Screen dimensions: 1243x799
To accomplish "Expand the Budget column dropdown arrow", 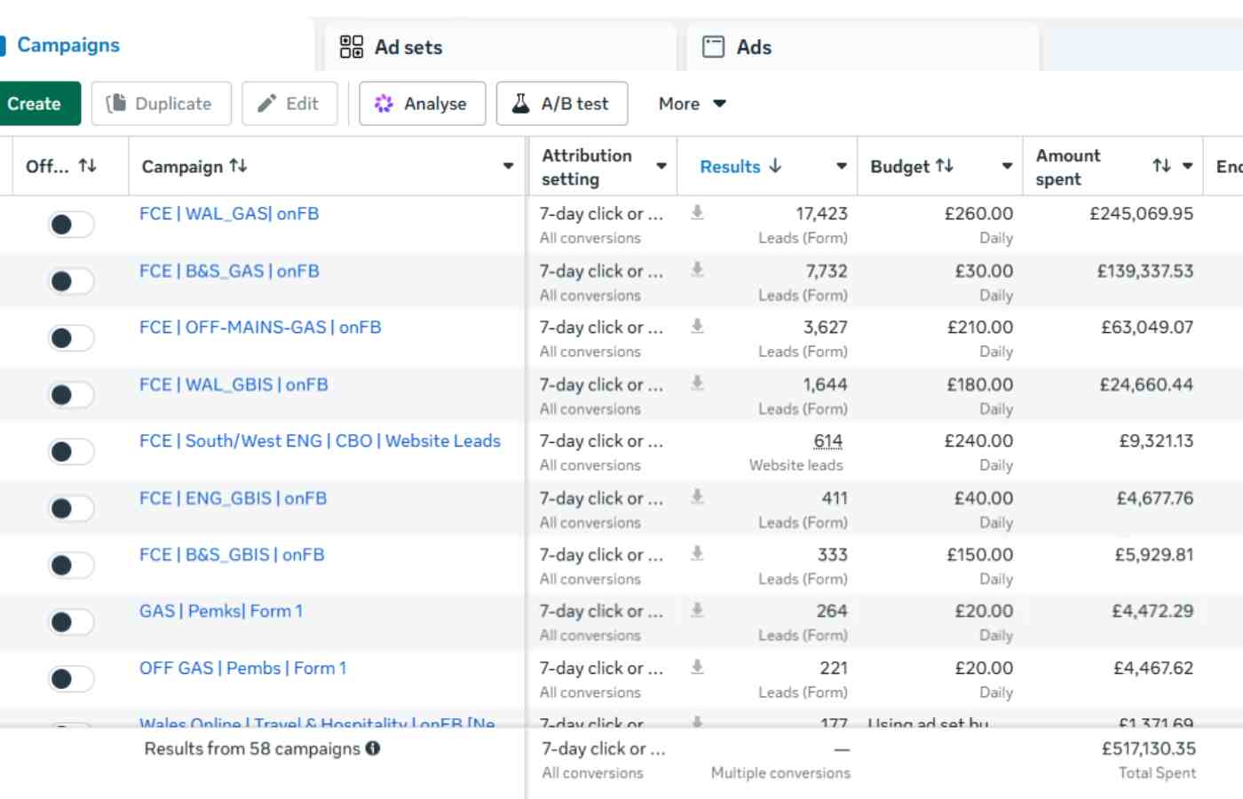I will (x=1007, y=166).
